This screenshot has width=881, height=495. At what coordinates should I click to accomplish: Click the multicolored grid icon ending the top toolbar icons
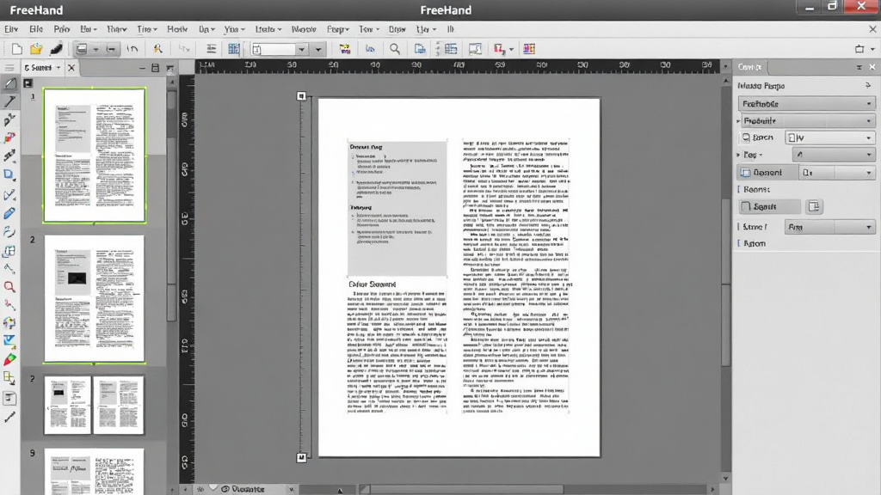point(529,49)
